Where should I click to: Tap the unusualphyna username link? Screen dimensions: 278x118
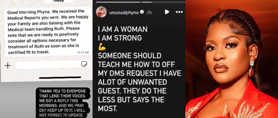pyautogui.click(x=124, y=12)
